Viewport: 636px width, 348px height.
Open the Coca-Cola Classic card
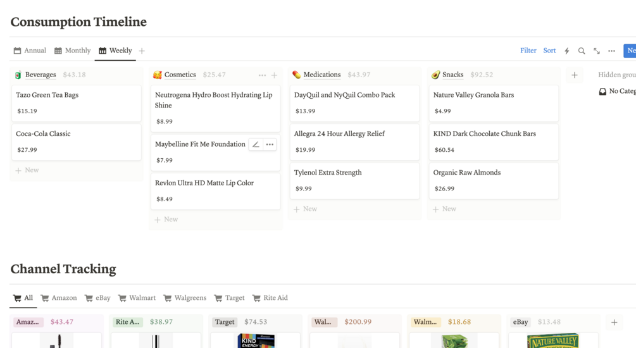tap(76, 142)
